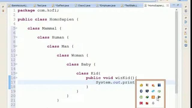This screenshot has height=108, width=192.
Task: Click the 'wizKid()' method name
Action: point(125,78)
